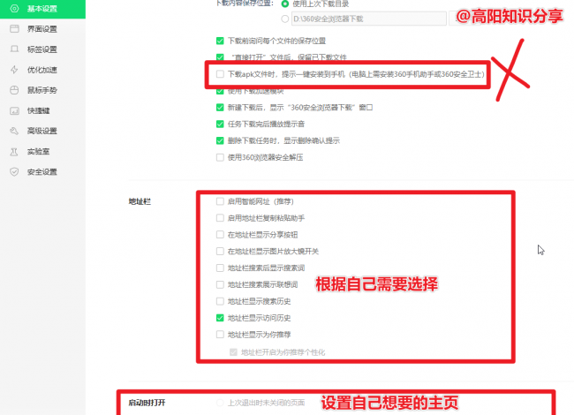Check 启用地址栏复制粘贴助手
Viewport: 574px width, 415px height.
point(220,218)
